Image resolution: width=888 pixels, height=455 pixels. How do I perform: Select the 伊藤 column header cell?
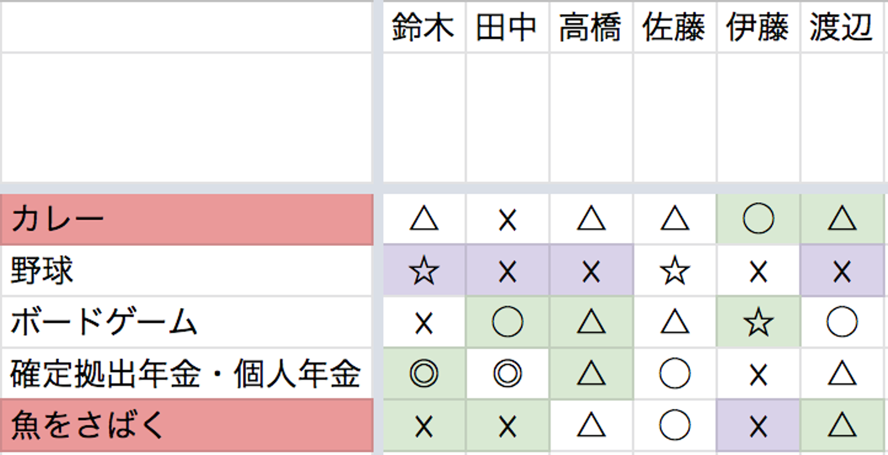point(758,28)
